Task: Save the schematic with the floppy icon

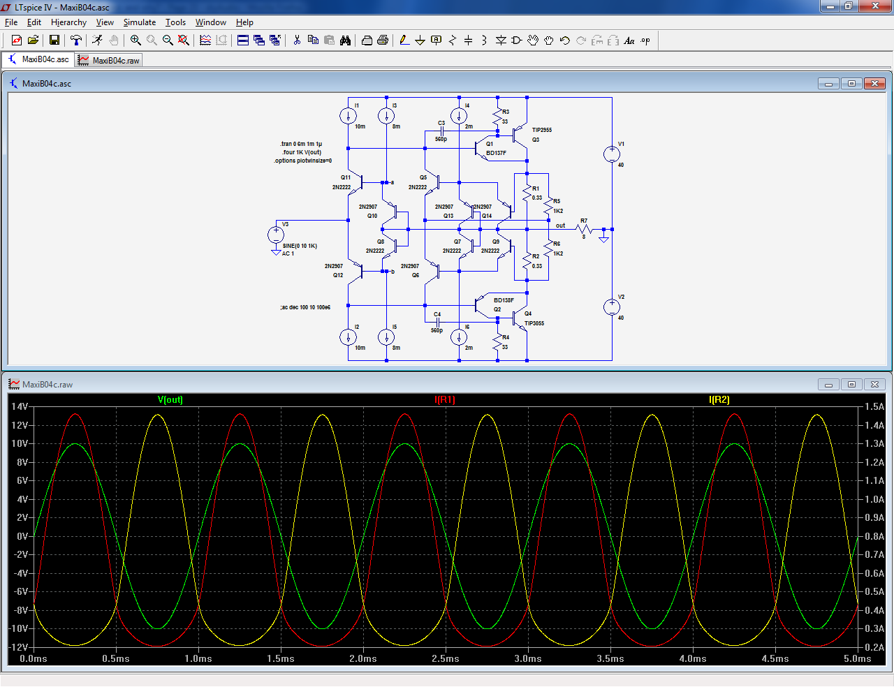Action: pyautogui.click(x=54, y=40)
